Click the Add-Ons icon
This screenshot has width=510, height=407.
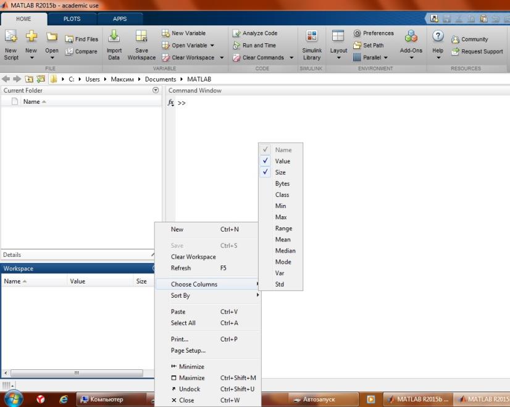(x=411, y=36)
